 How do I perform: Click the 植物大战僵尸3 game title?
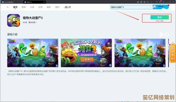[x=33, y=18]
